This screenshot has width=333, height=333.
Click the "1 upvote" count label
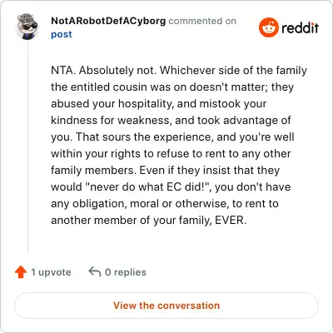[51, 272]
